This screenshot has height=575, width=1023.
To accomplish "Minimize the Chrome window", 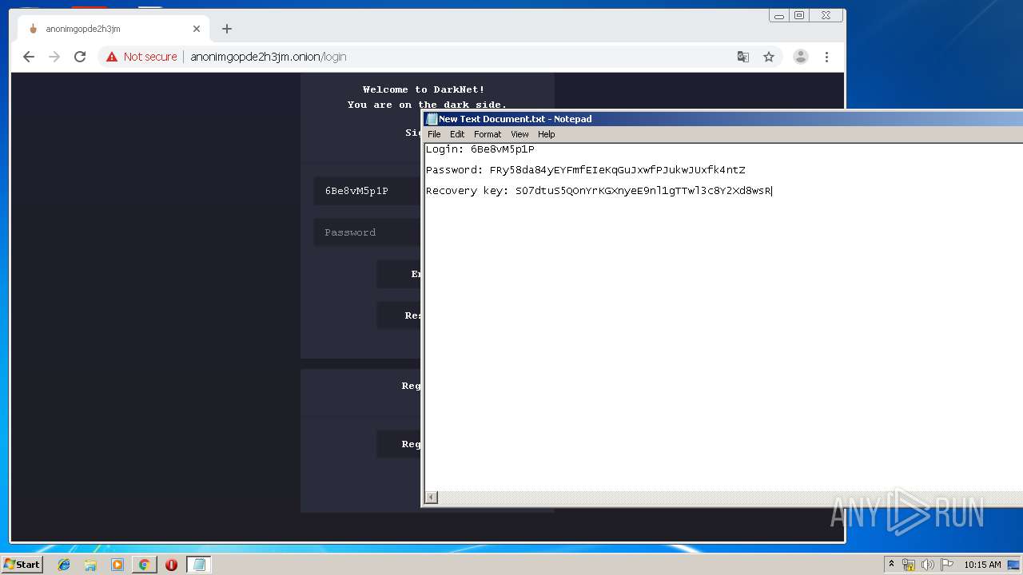I will click(x=779, y=15).
